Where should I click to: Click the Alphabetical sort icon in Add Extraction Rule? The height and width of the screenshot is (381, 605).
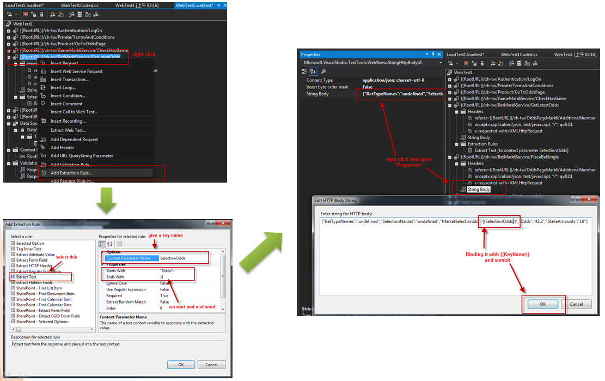click(111, 244)
